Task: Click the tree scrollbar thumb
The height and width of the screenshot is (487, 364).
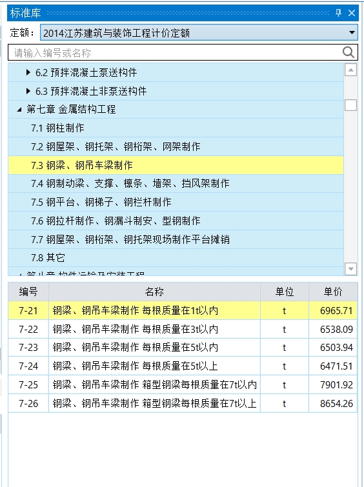Action: 350,105
